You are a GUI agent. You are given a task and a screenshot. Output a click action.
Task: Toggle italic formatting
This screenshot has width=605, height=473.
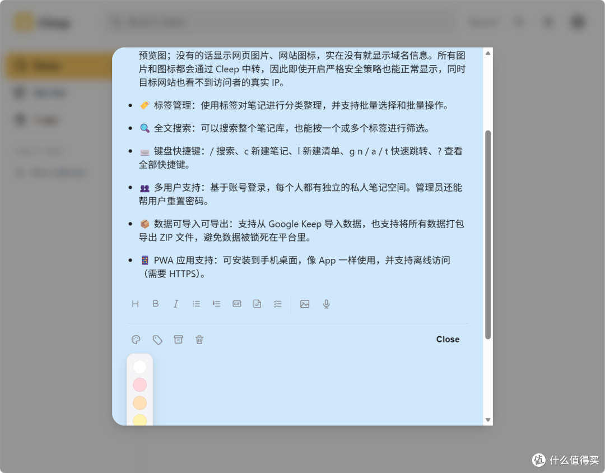tap(175, 304)
